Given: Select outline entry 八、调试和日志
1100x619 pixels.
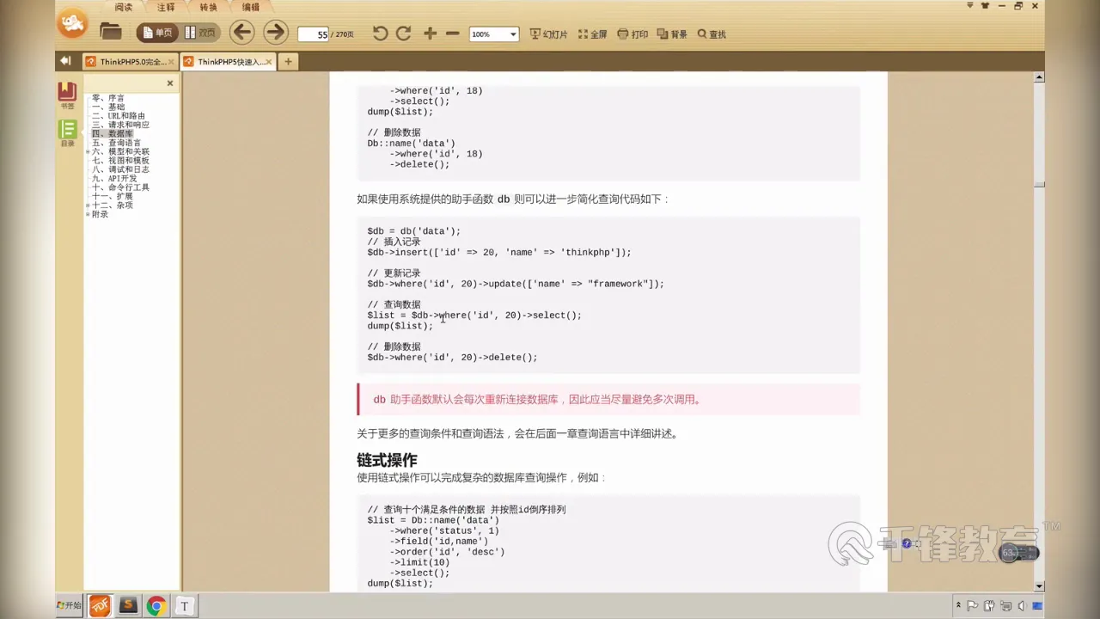Looking at the screenshot, I should [120, 169].
